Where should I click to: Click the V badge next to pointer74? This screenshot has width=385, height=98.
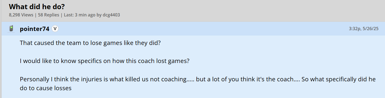point(55,29)
